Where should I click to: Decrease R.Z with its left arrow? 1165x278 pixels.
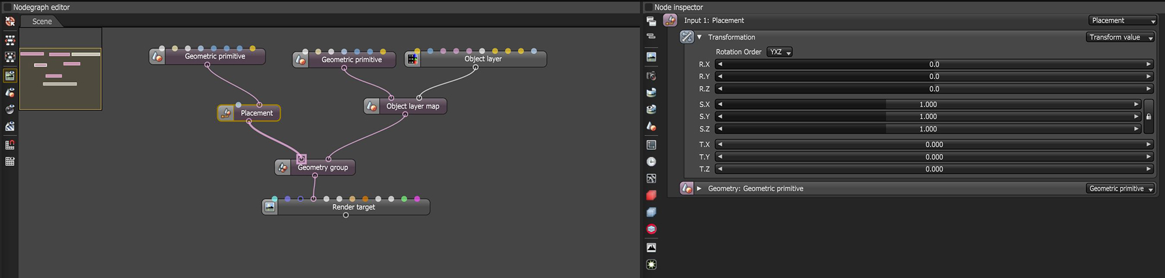[720, 89]
